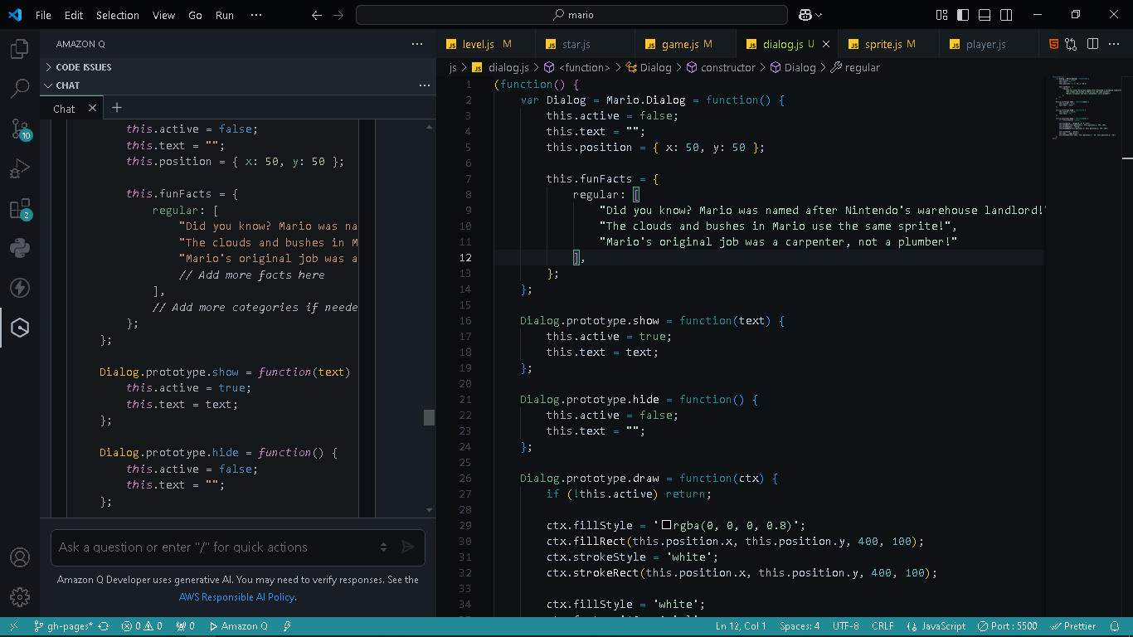The height and width of the screenshot is (637, 1133).
Task: Open the Explorer view in activity bar
Action: point(20,49)
